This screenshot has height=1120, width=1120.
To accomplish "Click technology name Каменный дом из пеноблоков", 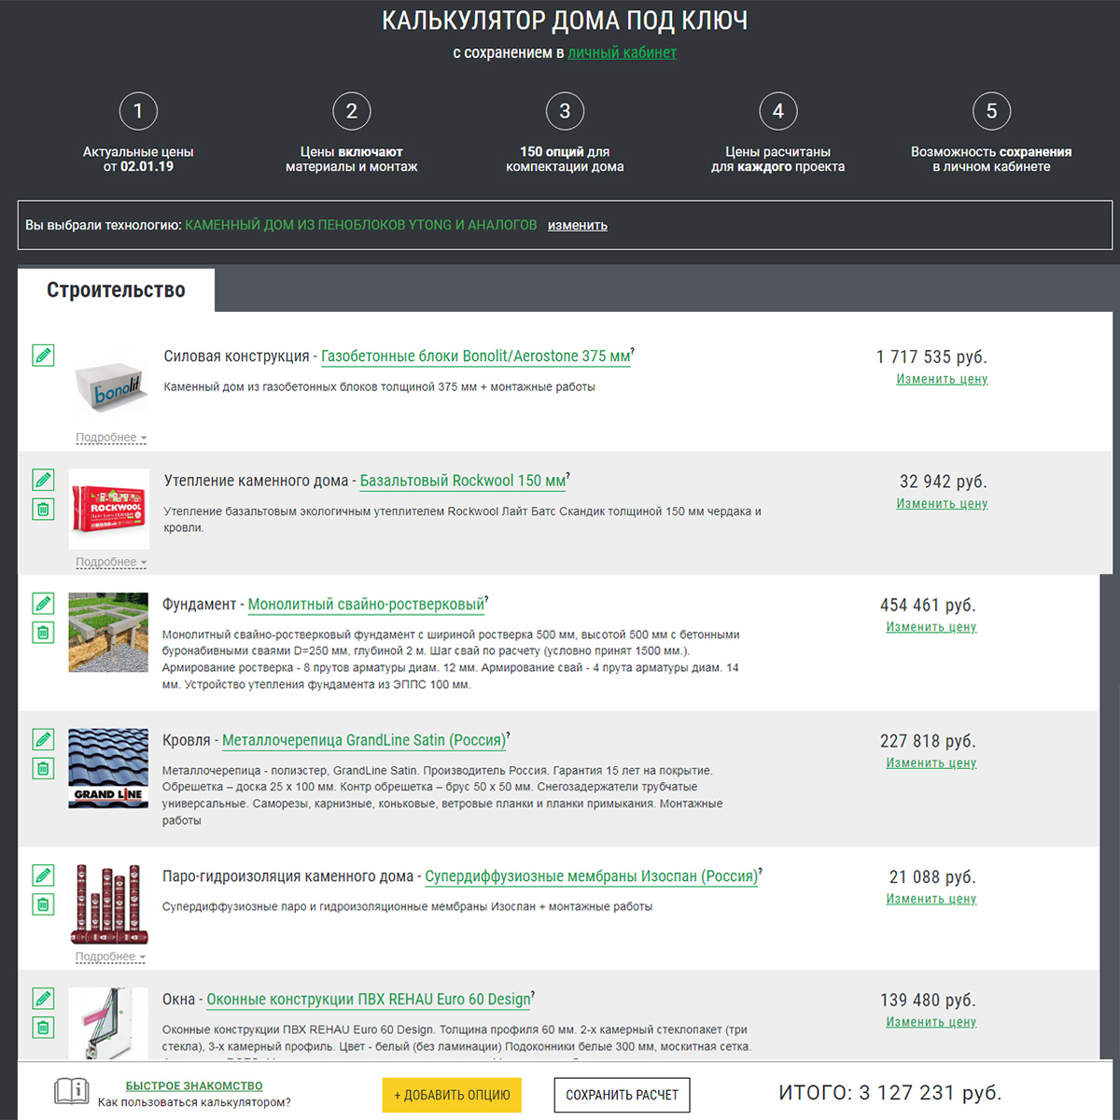I will pyautogui.click(x=361, y=225).
